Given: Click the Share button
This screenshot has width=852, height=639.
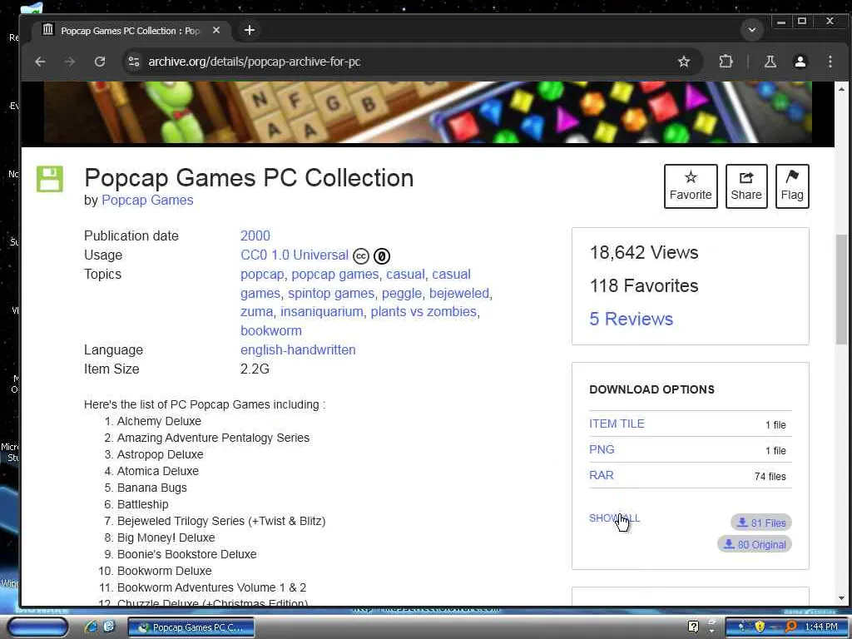Looking at the screenshot, I should (x=746, y=186).
